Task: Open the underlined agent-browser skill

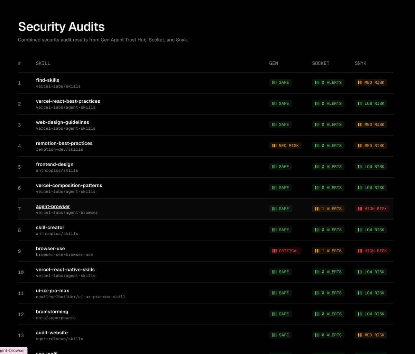Action: [x=53, y=207]
